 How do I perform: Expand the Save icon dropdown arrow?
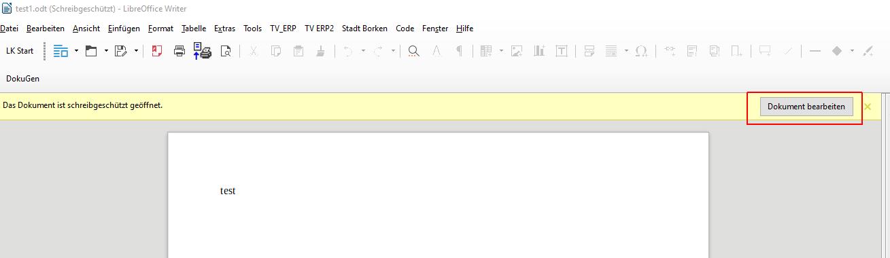coord(136,51)
